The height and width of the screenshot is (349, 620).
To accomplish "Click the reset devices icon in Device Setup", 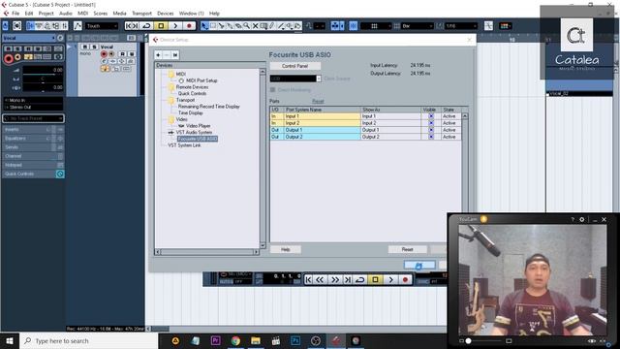I will click(x=175, y=55).
